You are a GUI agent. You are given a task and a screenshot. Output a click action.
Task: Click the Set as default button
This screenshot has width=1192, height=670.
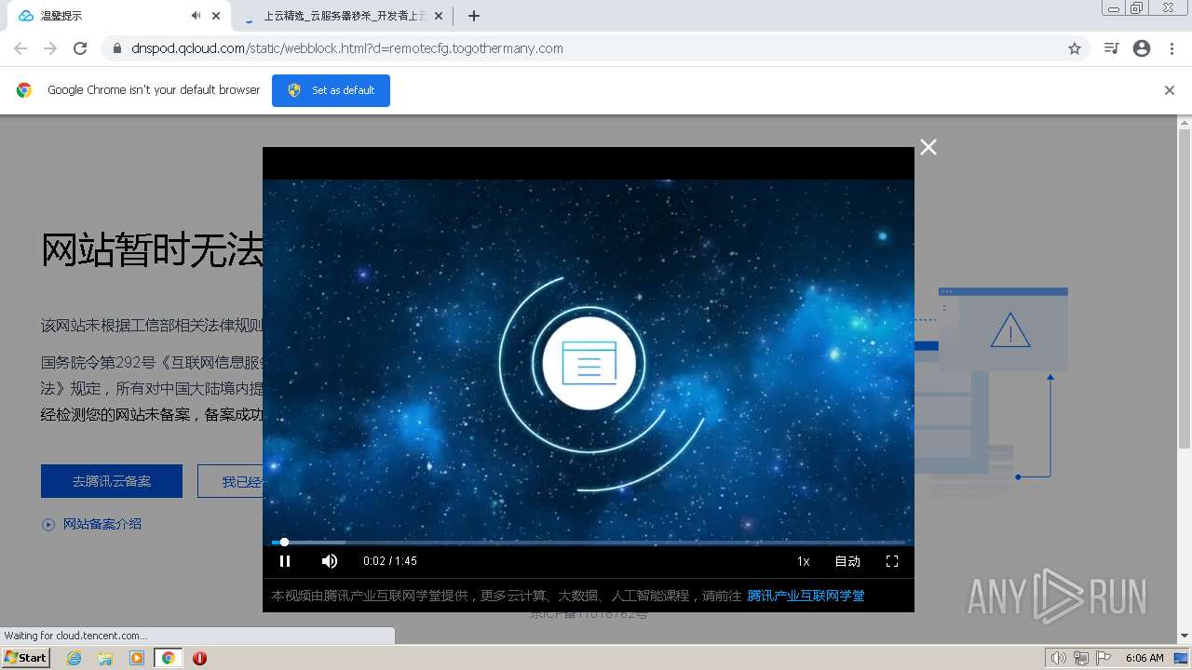coord(331,90)
